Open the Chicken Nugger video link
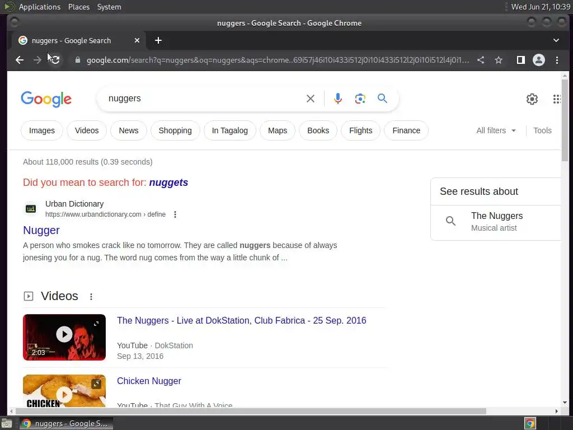 (149, 381)
